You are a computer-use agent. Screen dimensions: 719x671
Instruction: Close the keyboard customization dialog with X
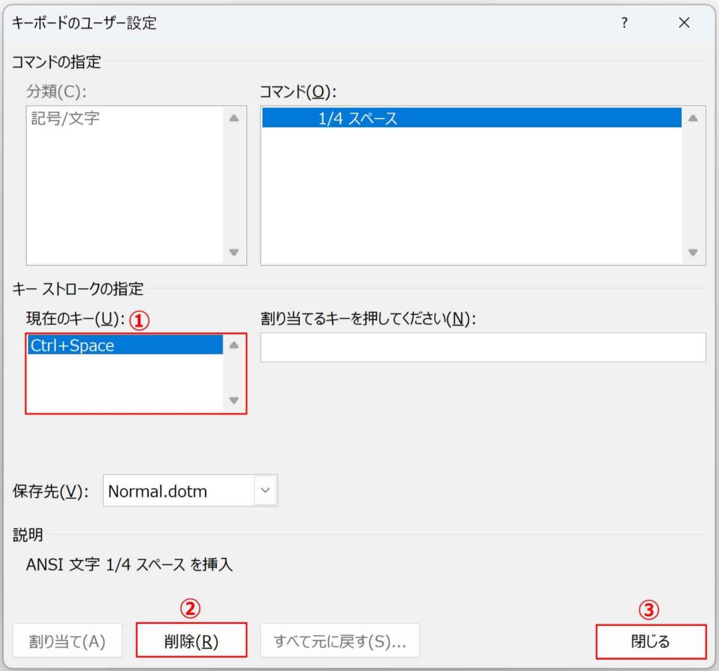(684, 22)
